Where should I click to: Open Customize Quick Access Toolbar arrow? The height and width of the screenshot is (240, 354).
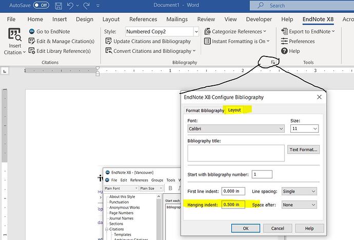pos(98,6)
